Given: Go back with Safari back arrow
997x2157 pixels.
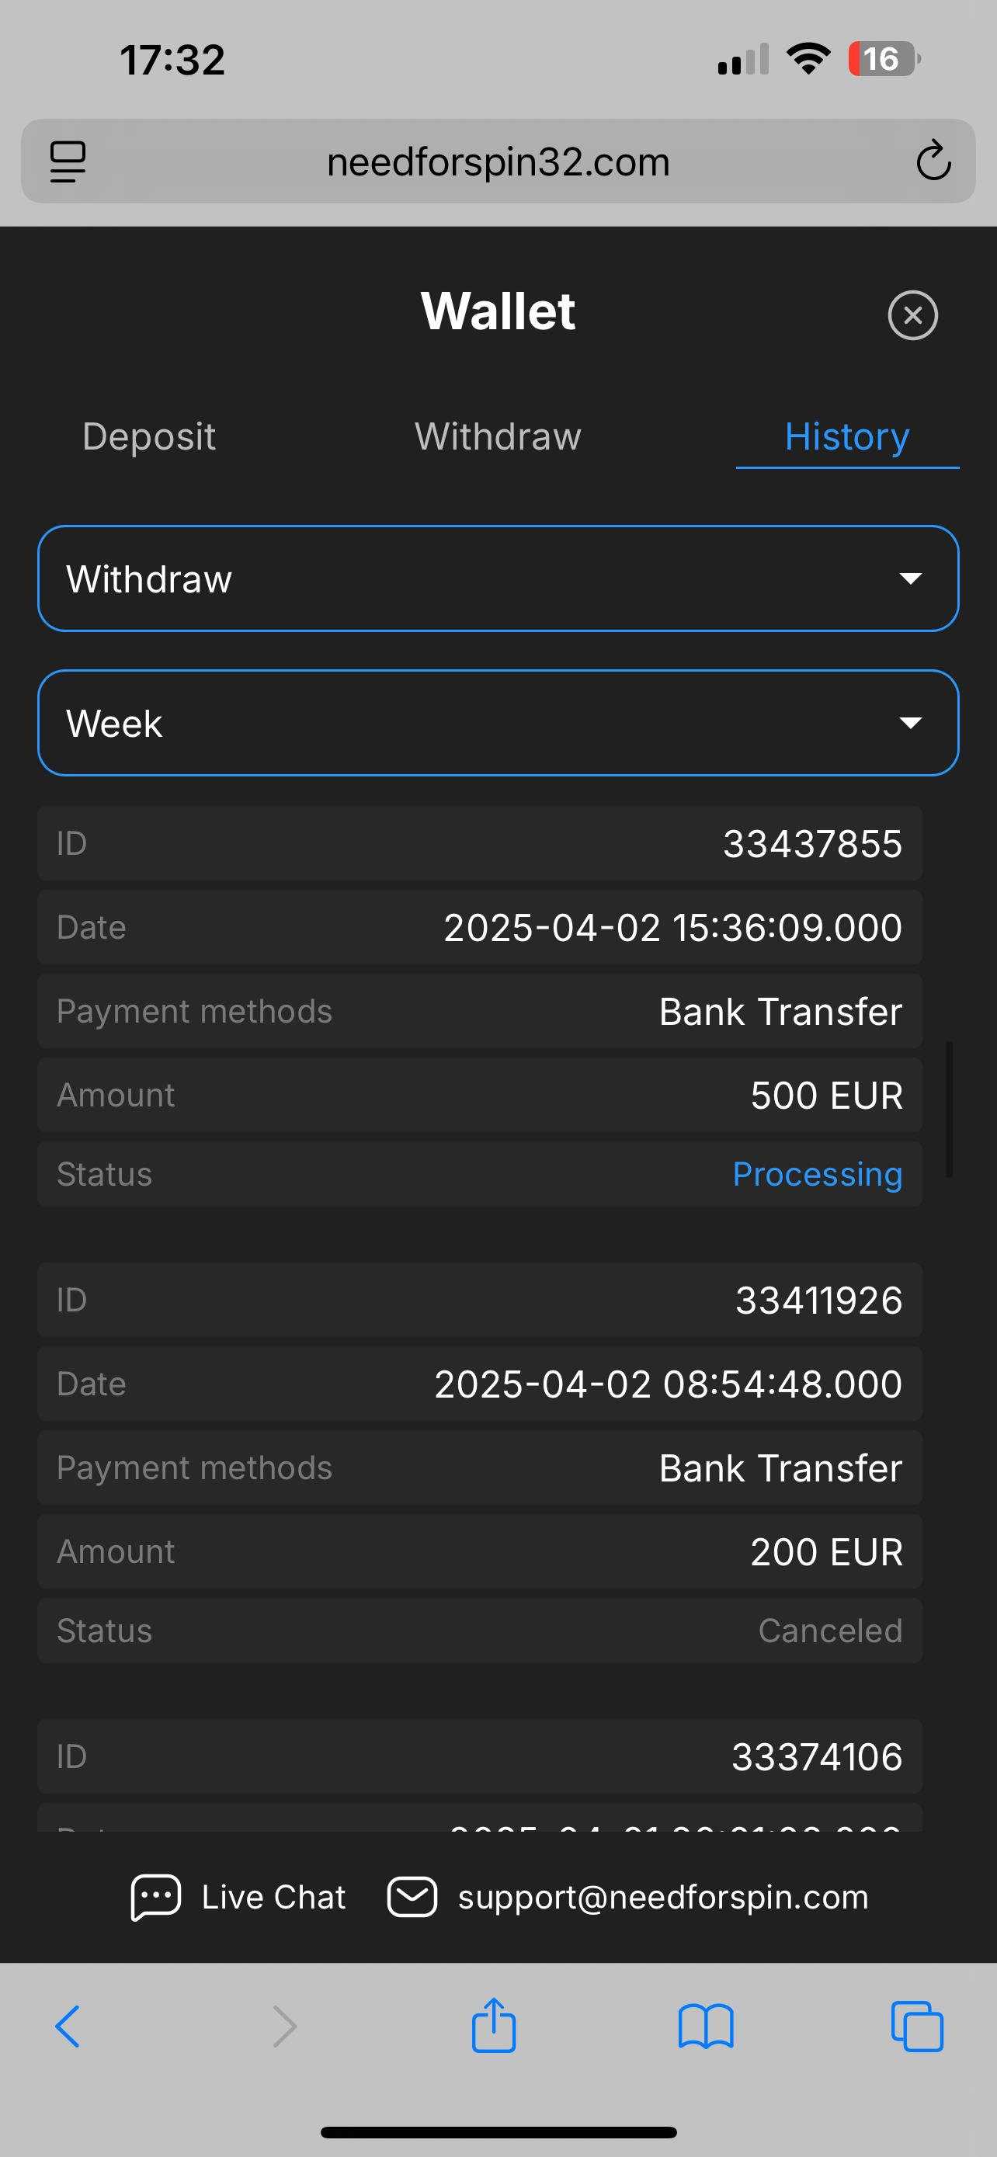Looking at the screenshot, I should (x=68, y=2027).
